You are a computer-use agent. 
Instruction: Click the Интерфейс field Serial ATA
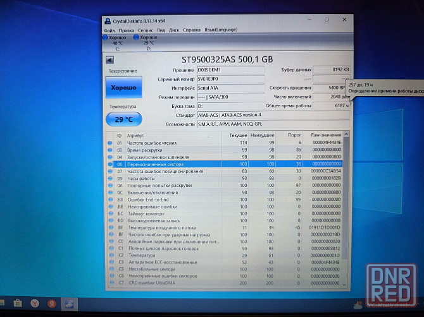click(231, 88)
